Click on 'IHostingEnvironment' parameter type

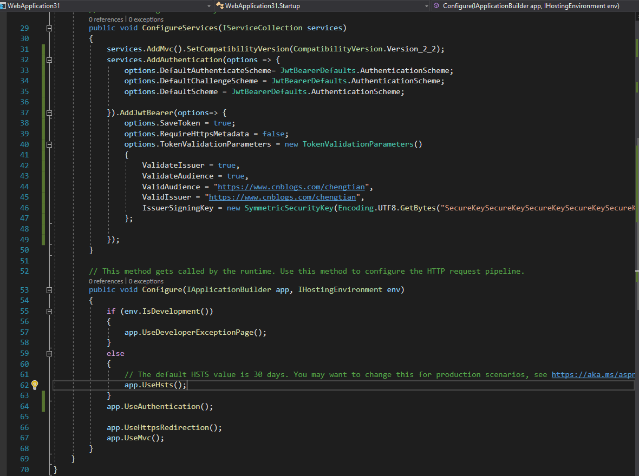coord(340,290)
